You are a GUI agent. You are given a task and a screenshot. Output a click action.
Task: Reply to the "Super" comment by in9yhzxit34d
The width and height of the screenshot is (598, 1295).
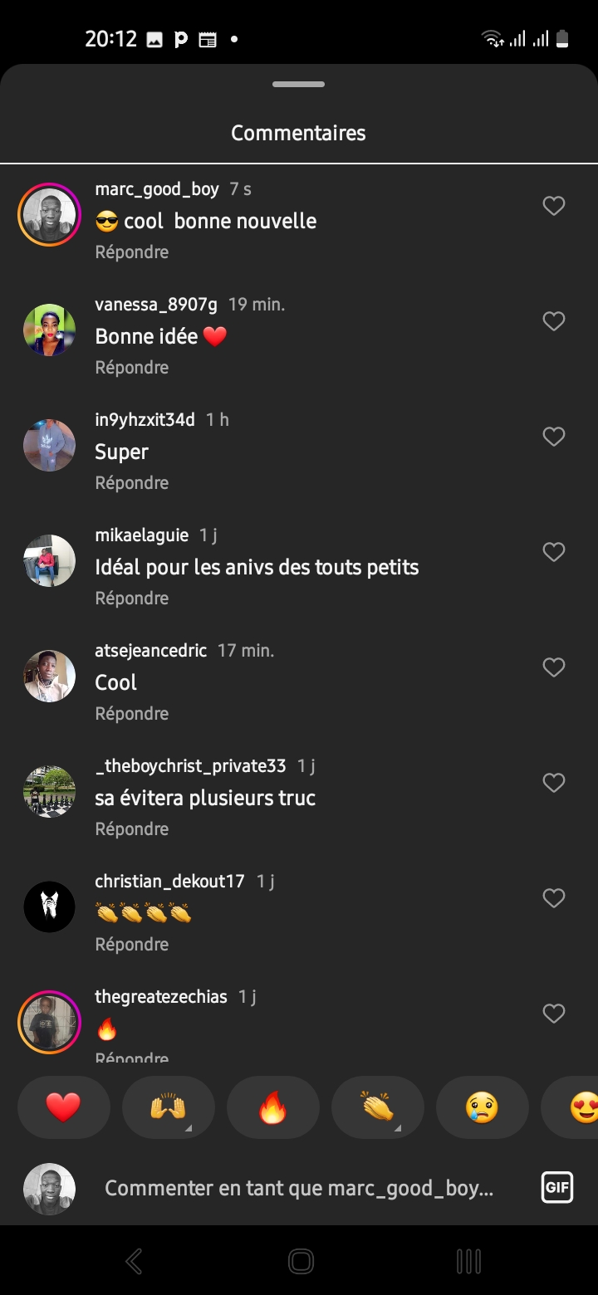point(131,483)
